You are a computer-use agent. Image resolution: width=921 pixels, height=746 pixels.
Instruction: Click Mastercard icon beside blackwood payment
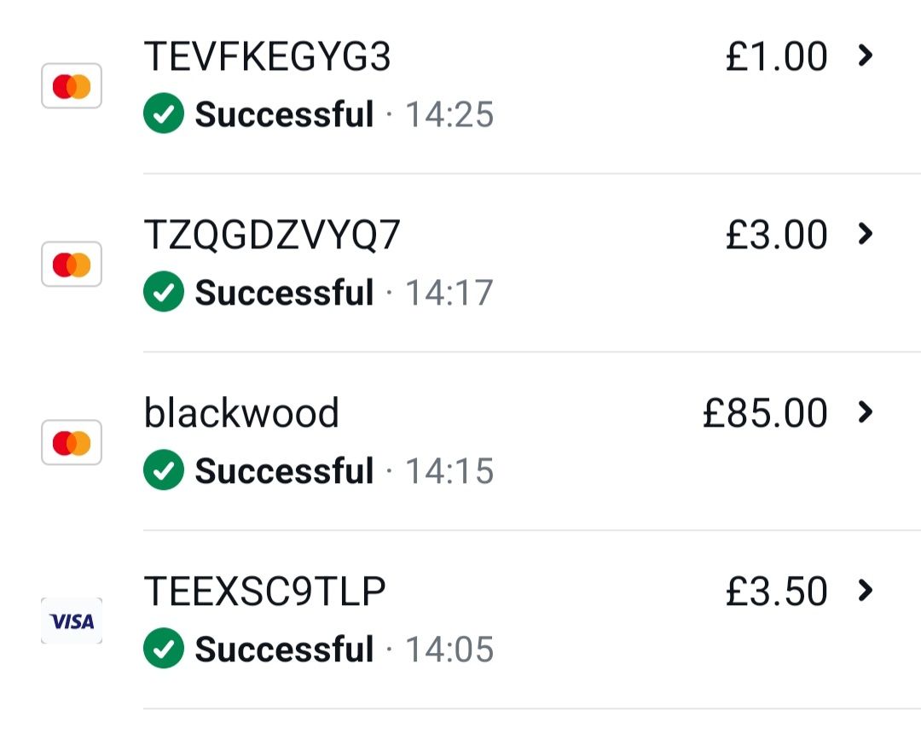coord(72,442)
